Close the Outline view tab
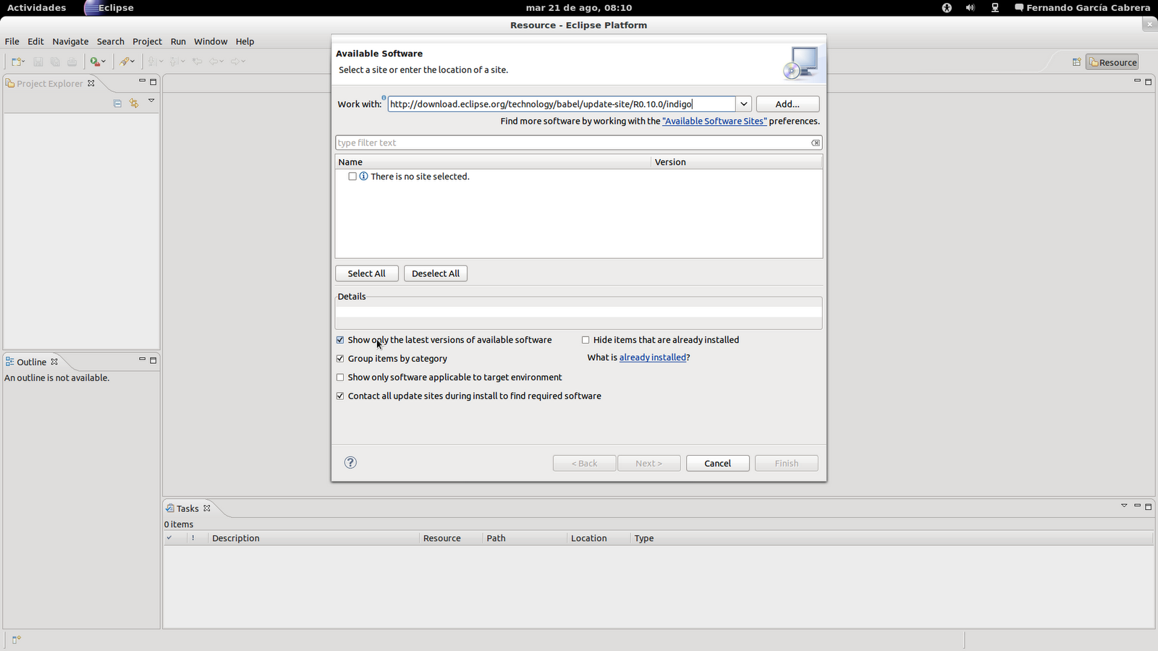Viewport: 1158px width, 651px height. pyautogui.click(x=54, y=362)
